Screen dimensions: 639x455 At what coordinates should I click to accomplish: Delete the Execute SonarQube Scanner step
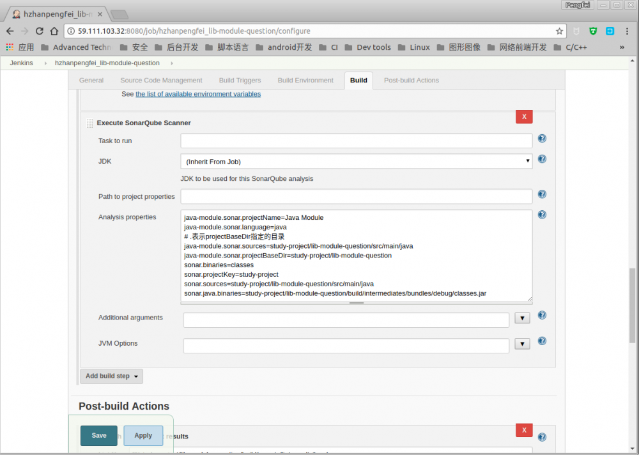tap(524, 116)
